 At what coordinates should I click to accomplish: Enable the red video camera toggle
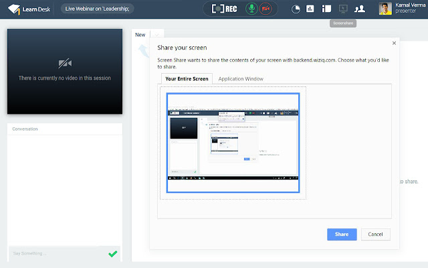pos(265,9)
